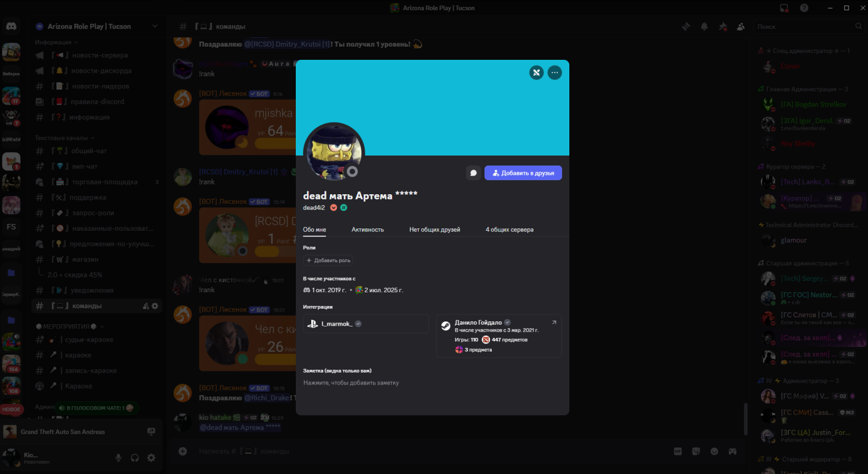
Task: Open channel settings gear on команды
Action: click(155, 306)
